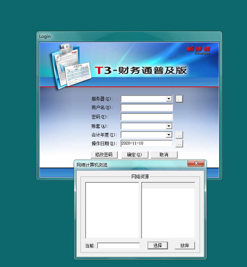Expand the 账套 account set dropdown

point(169,126)
